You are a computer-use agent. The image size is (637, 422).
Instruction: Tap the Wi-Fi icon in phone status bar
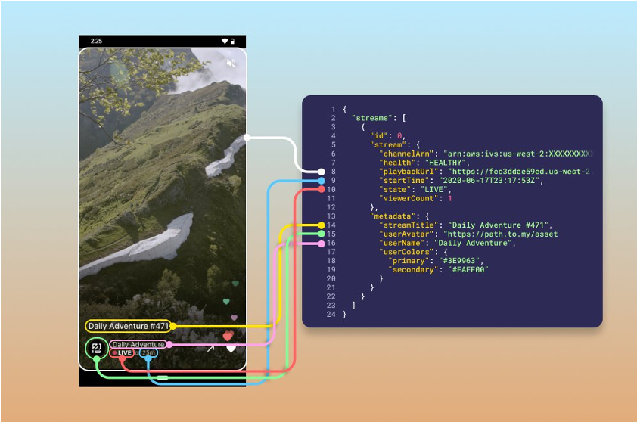[225, 41]
